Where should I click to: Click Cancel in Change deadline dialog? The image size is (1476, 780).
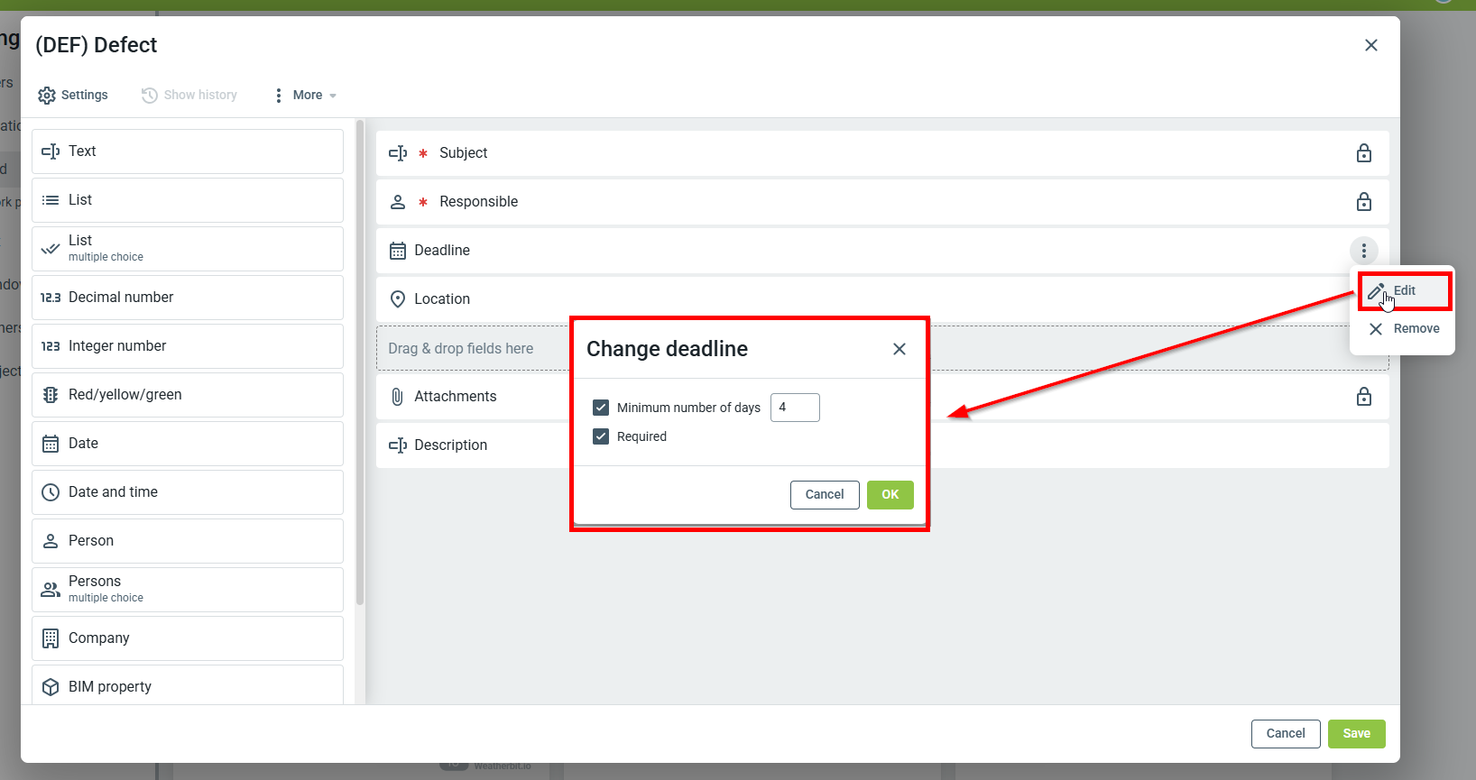tap(824, 495)
